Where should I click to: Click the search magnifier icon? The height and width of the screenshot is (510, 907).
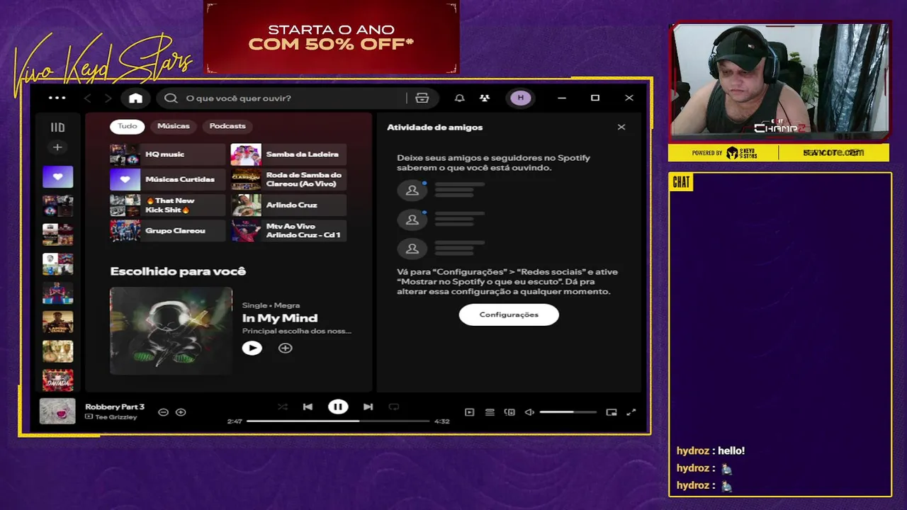coord(171,98)
